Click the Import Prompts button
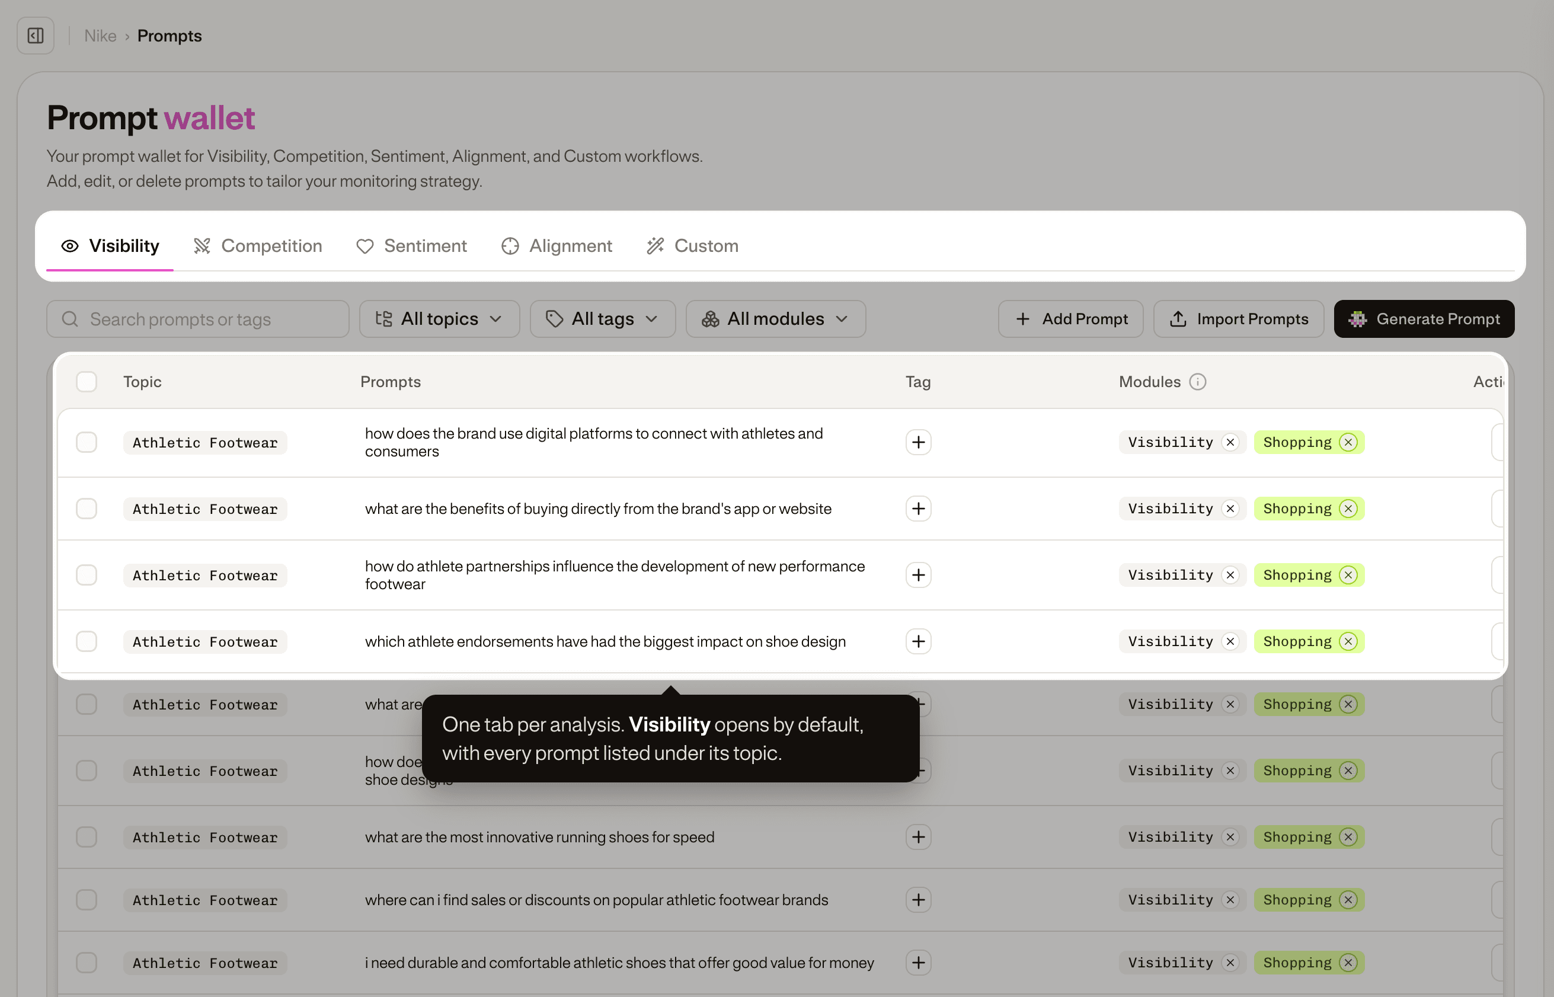This screenshot has height=997, width=1554. point(1238,318)
